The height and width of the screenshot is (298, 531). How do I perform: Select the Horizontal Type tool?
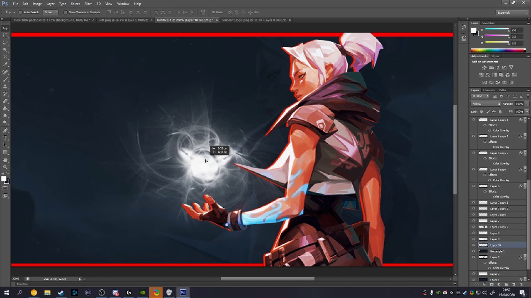coord(5,138)
